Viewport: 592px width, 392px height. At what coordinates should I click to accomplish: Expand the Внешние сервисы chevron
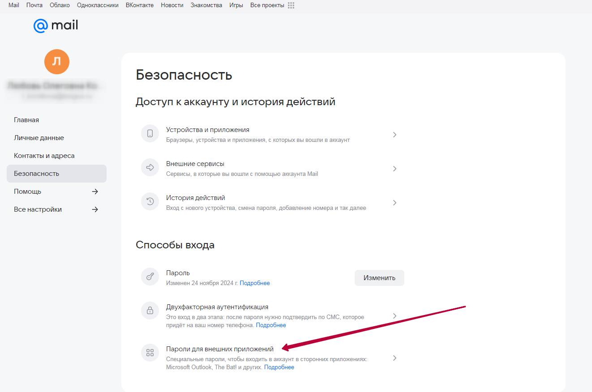point(395,169)
